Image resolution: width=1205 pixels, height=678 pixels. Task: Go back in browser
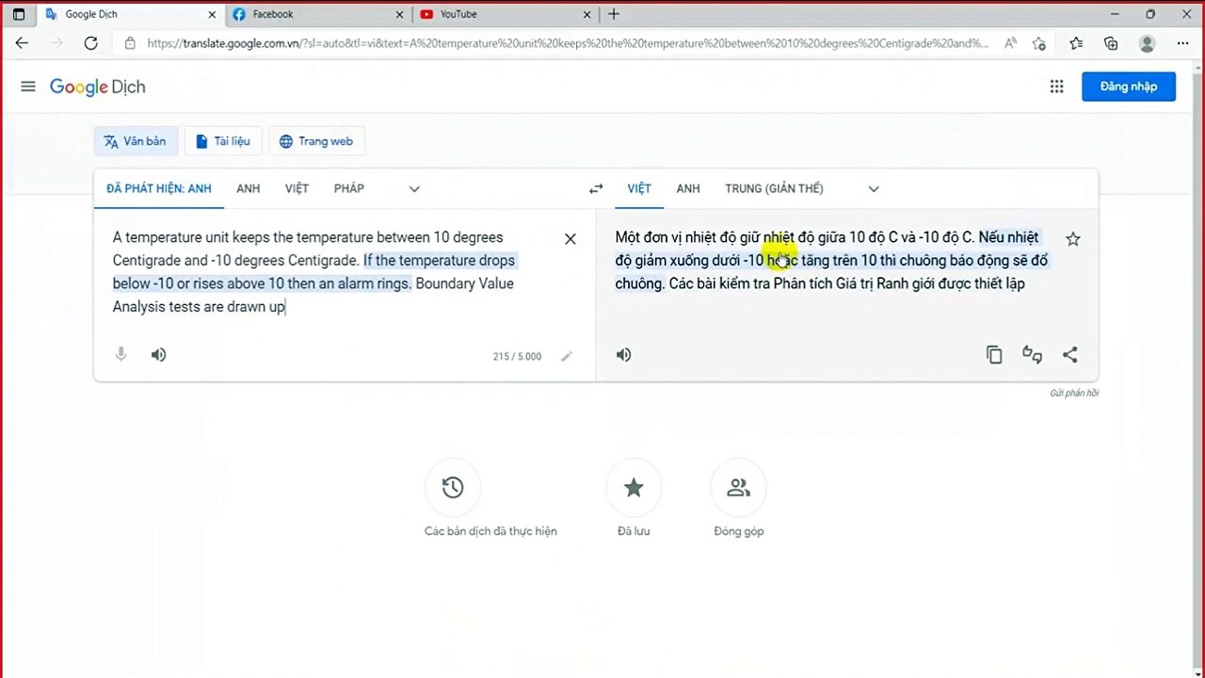pos(22,43)
